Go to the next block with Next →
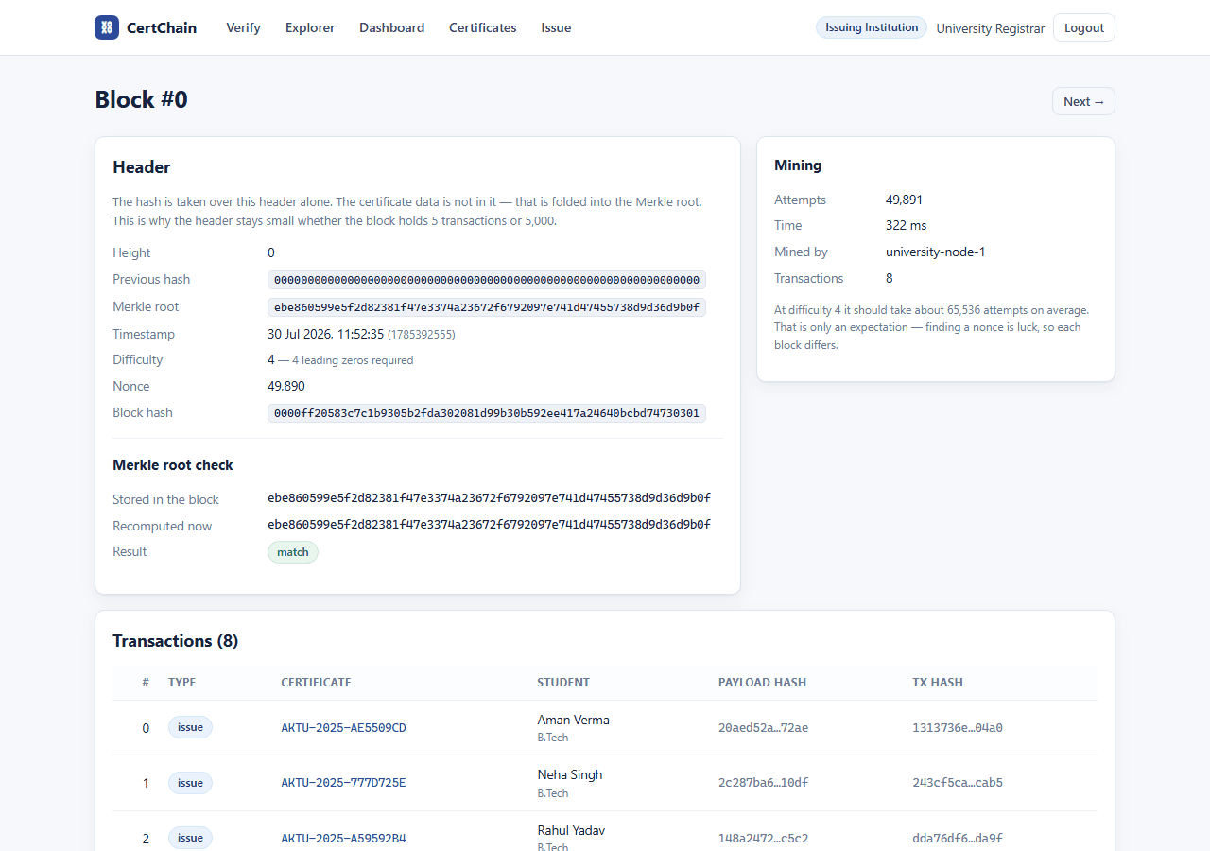This screenshot has width=1210, height=851. pos(1083,101)
